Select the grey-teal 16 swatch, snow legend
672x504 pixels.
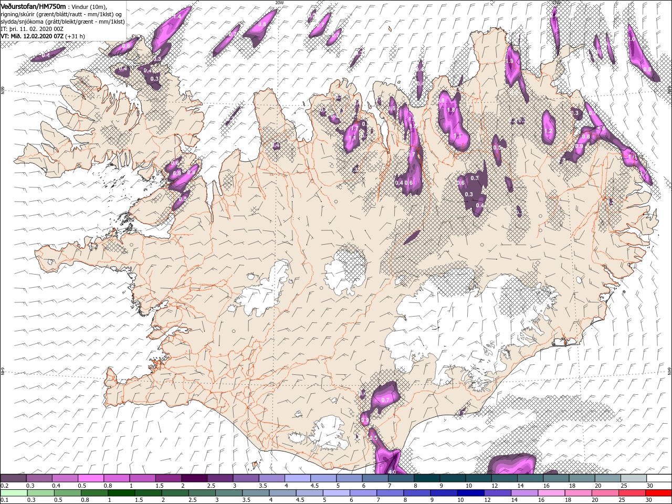[555, 478]
